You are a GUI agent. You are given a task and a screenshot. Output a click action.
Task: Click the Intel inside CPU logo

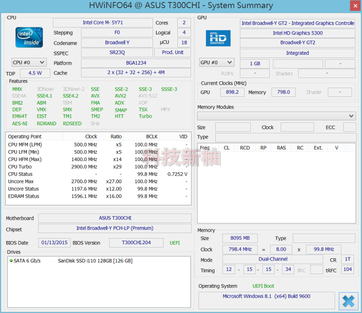click(x=29, y=38)
